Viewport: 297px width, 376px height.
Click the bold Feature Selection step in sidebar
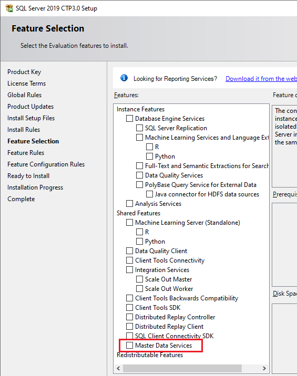tap(33, 141)
